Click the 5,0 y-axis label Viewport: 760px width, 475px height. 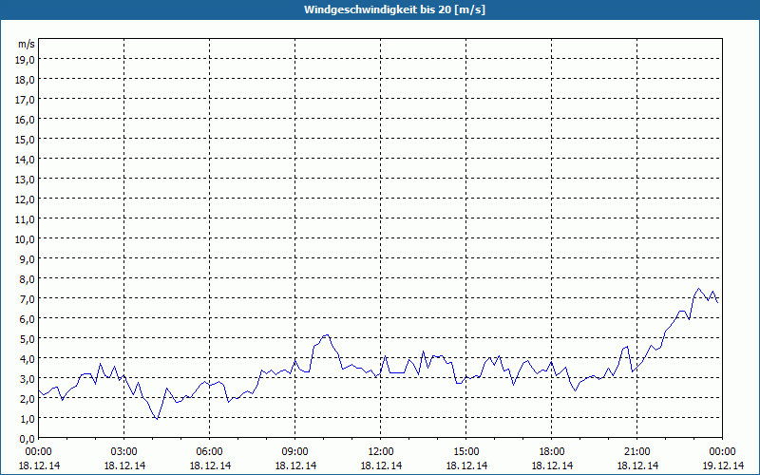27,339
